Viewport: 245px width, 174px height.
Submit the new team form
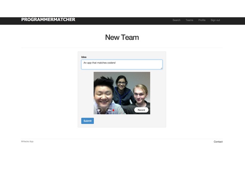pyautogui.click(x=87, y=121)
